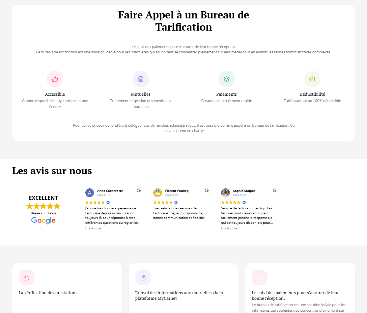Click document icon above MyCarnet card text
The image size is (367, 313).
[143, 277]
